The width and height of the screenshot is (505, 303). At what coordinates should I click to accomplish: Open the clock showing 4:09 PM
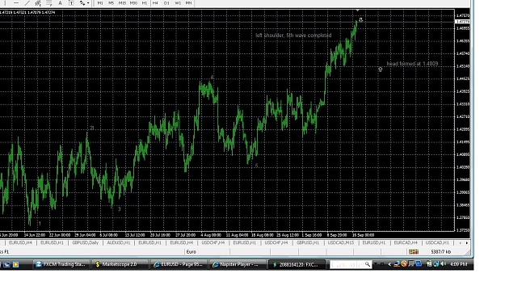pos(459,264)
